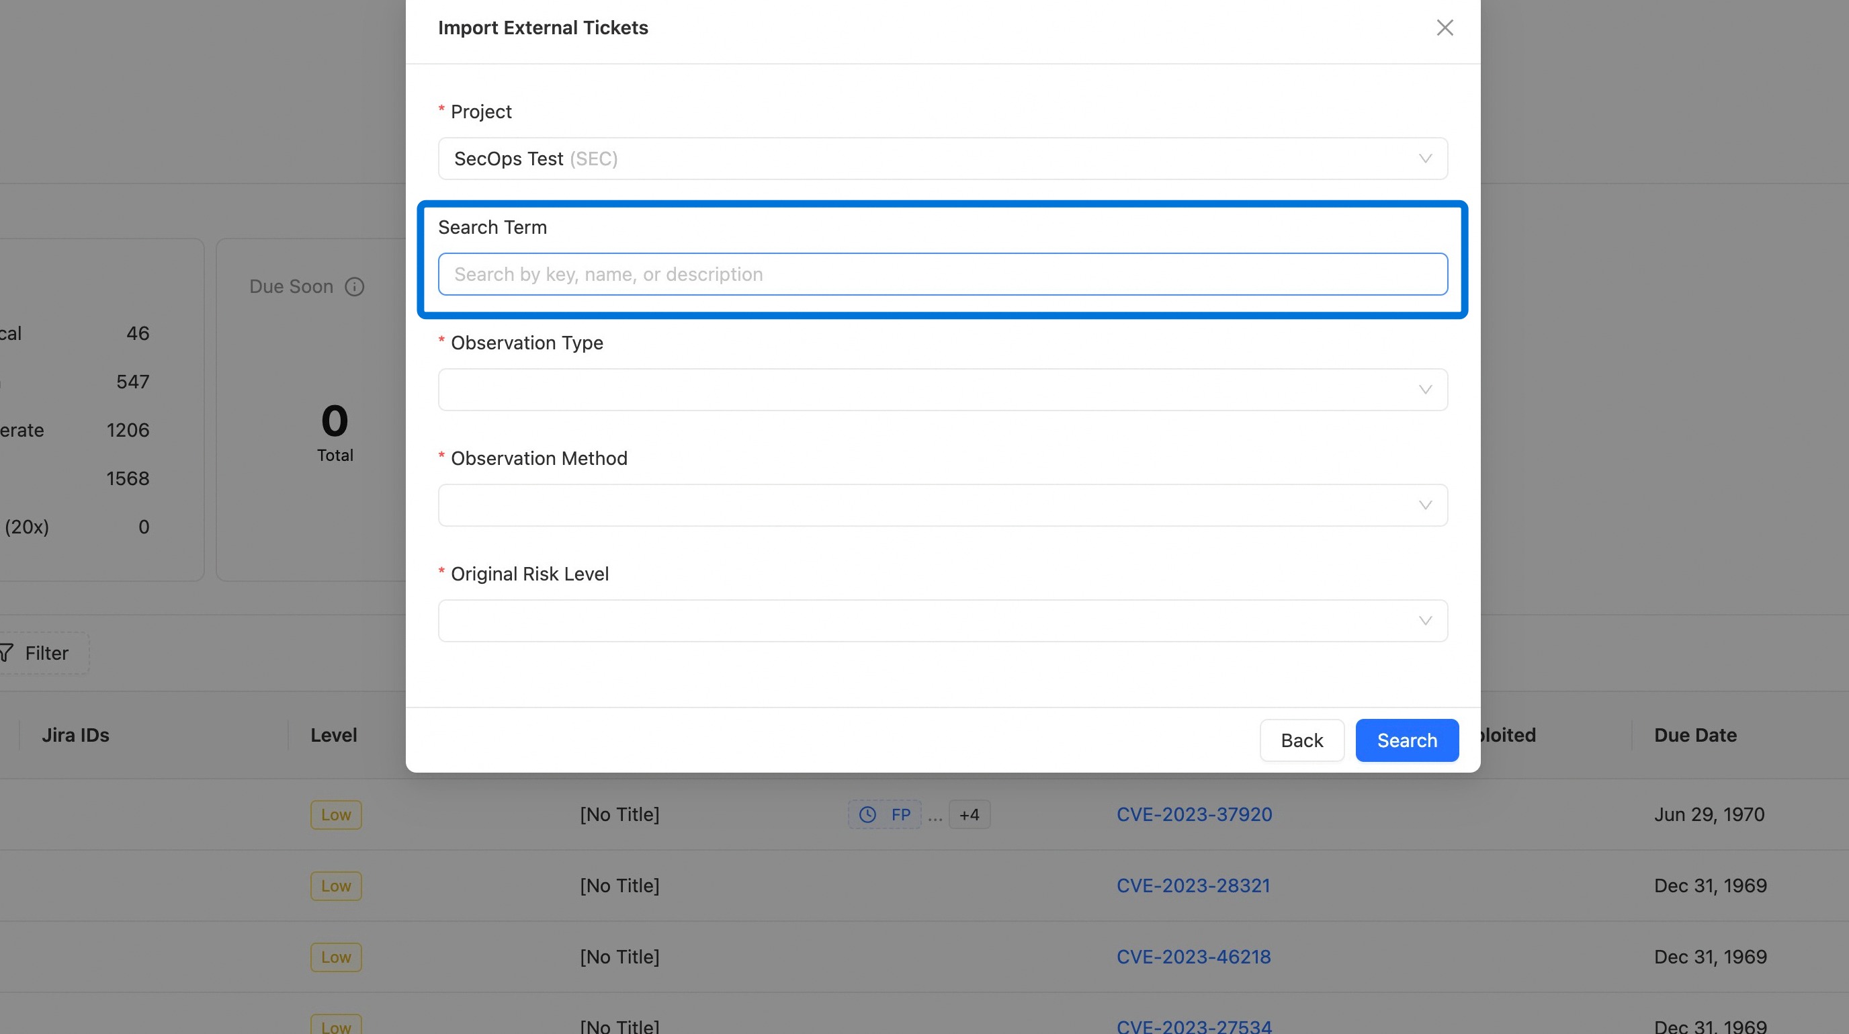This screenshot has width=1849, height=1034.
Task: Click the Project chevron arrow icon
Action: [x=1426, y=159]
